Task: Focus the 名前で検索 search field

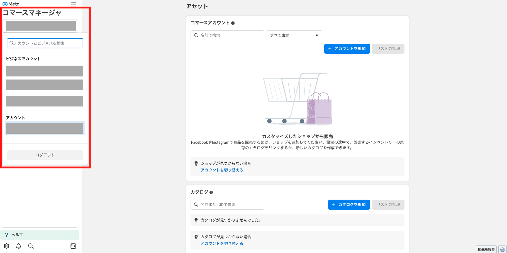Action: [x=227, y=35]
